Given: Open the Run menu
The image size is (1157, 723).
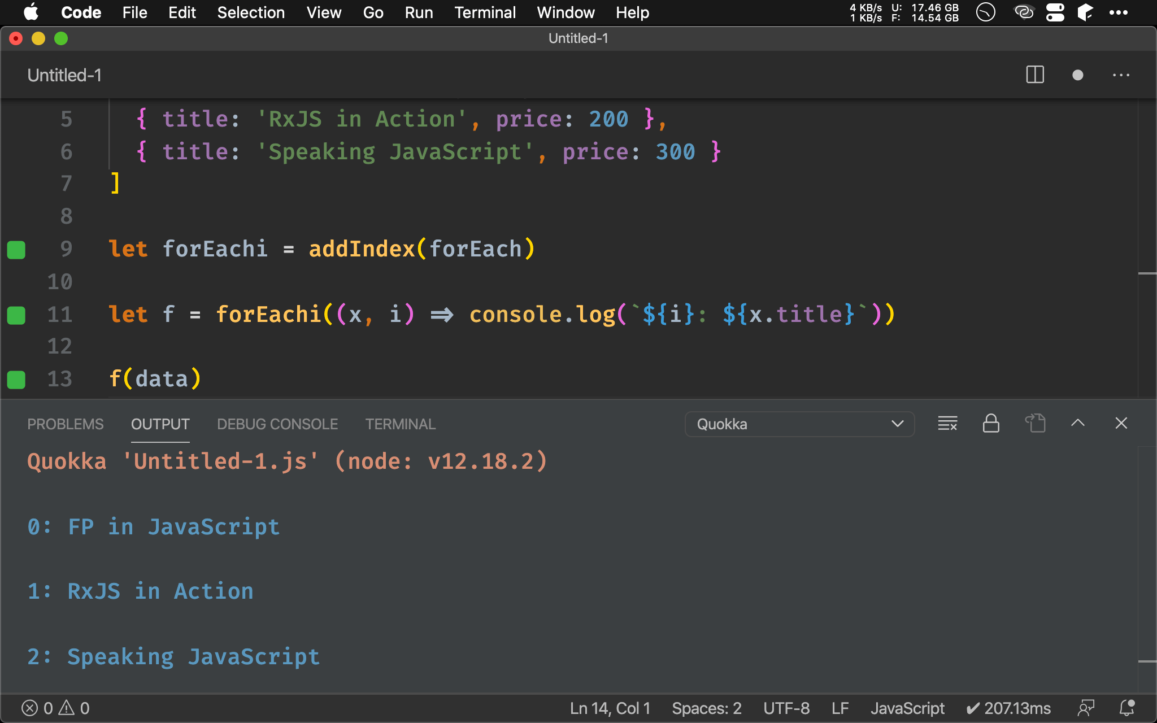Looking at the screenshot, I should 419,12.
